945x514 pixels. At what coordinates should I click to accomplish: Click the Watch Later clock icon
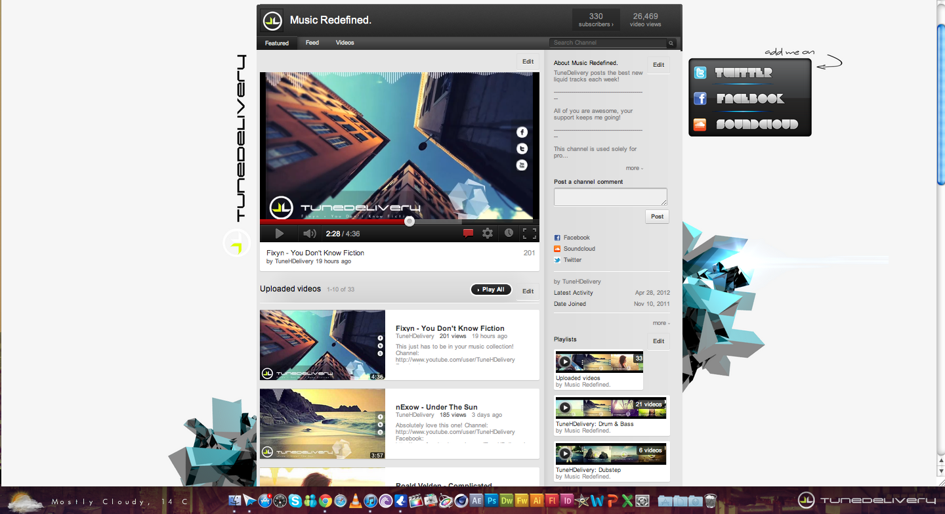point(509,233)
